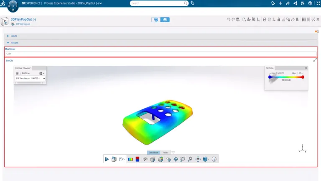Select the red-blue two-color display icon
This screenshot has width=321, height=181.
[x=138, y=159]
